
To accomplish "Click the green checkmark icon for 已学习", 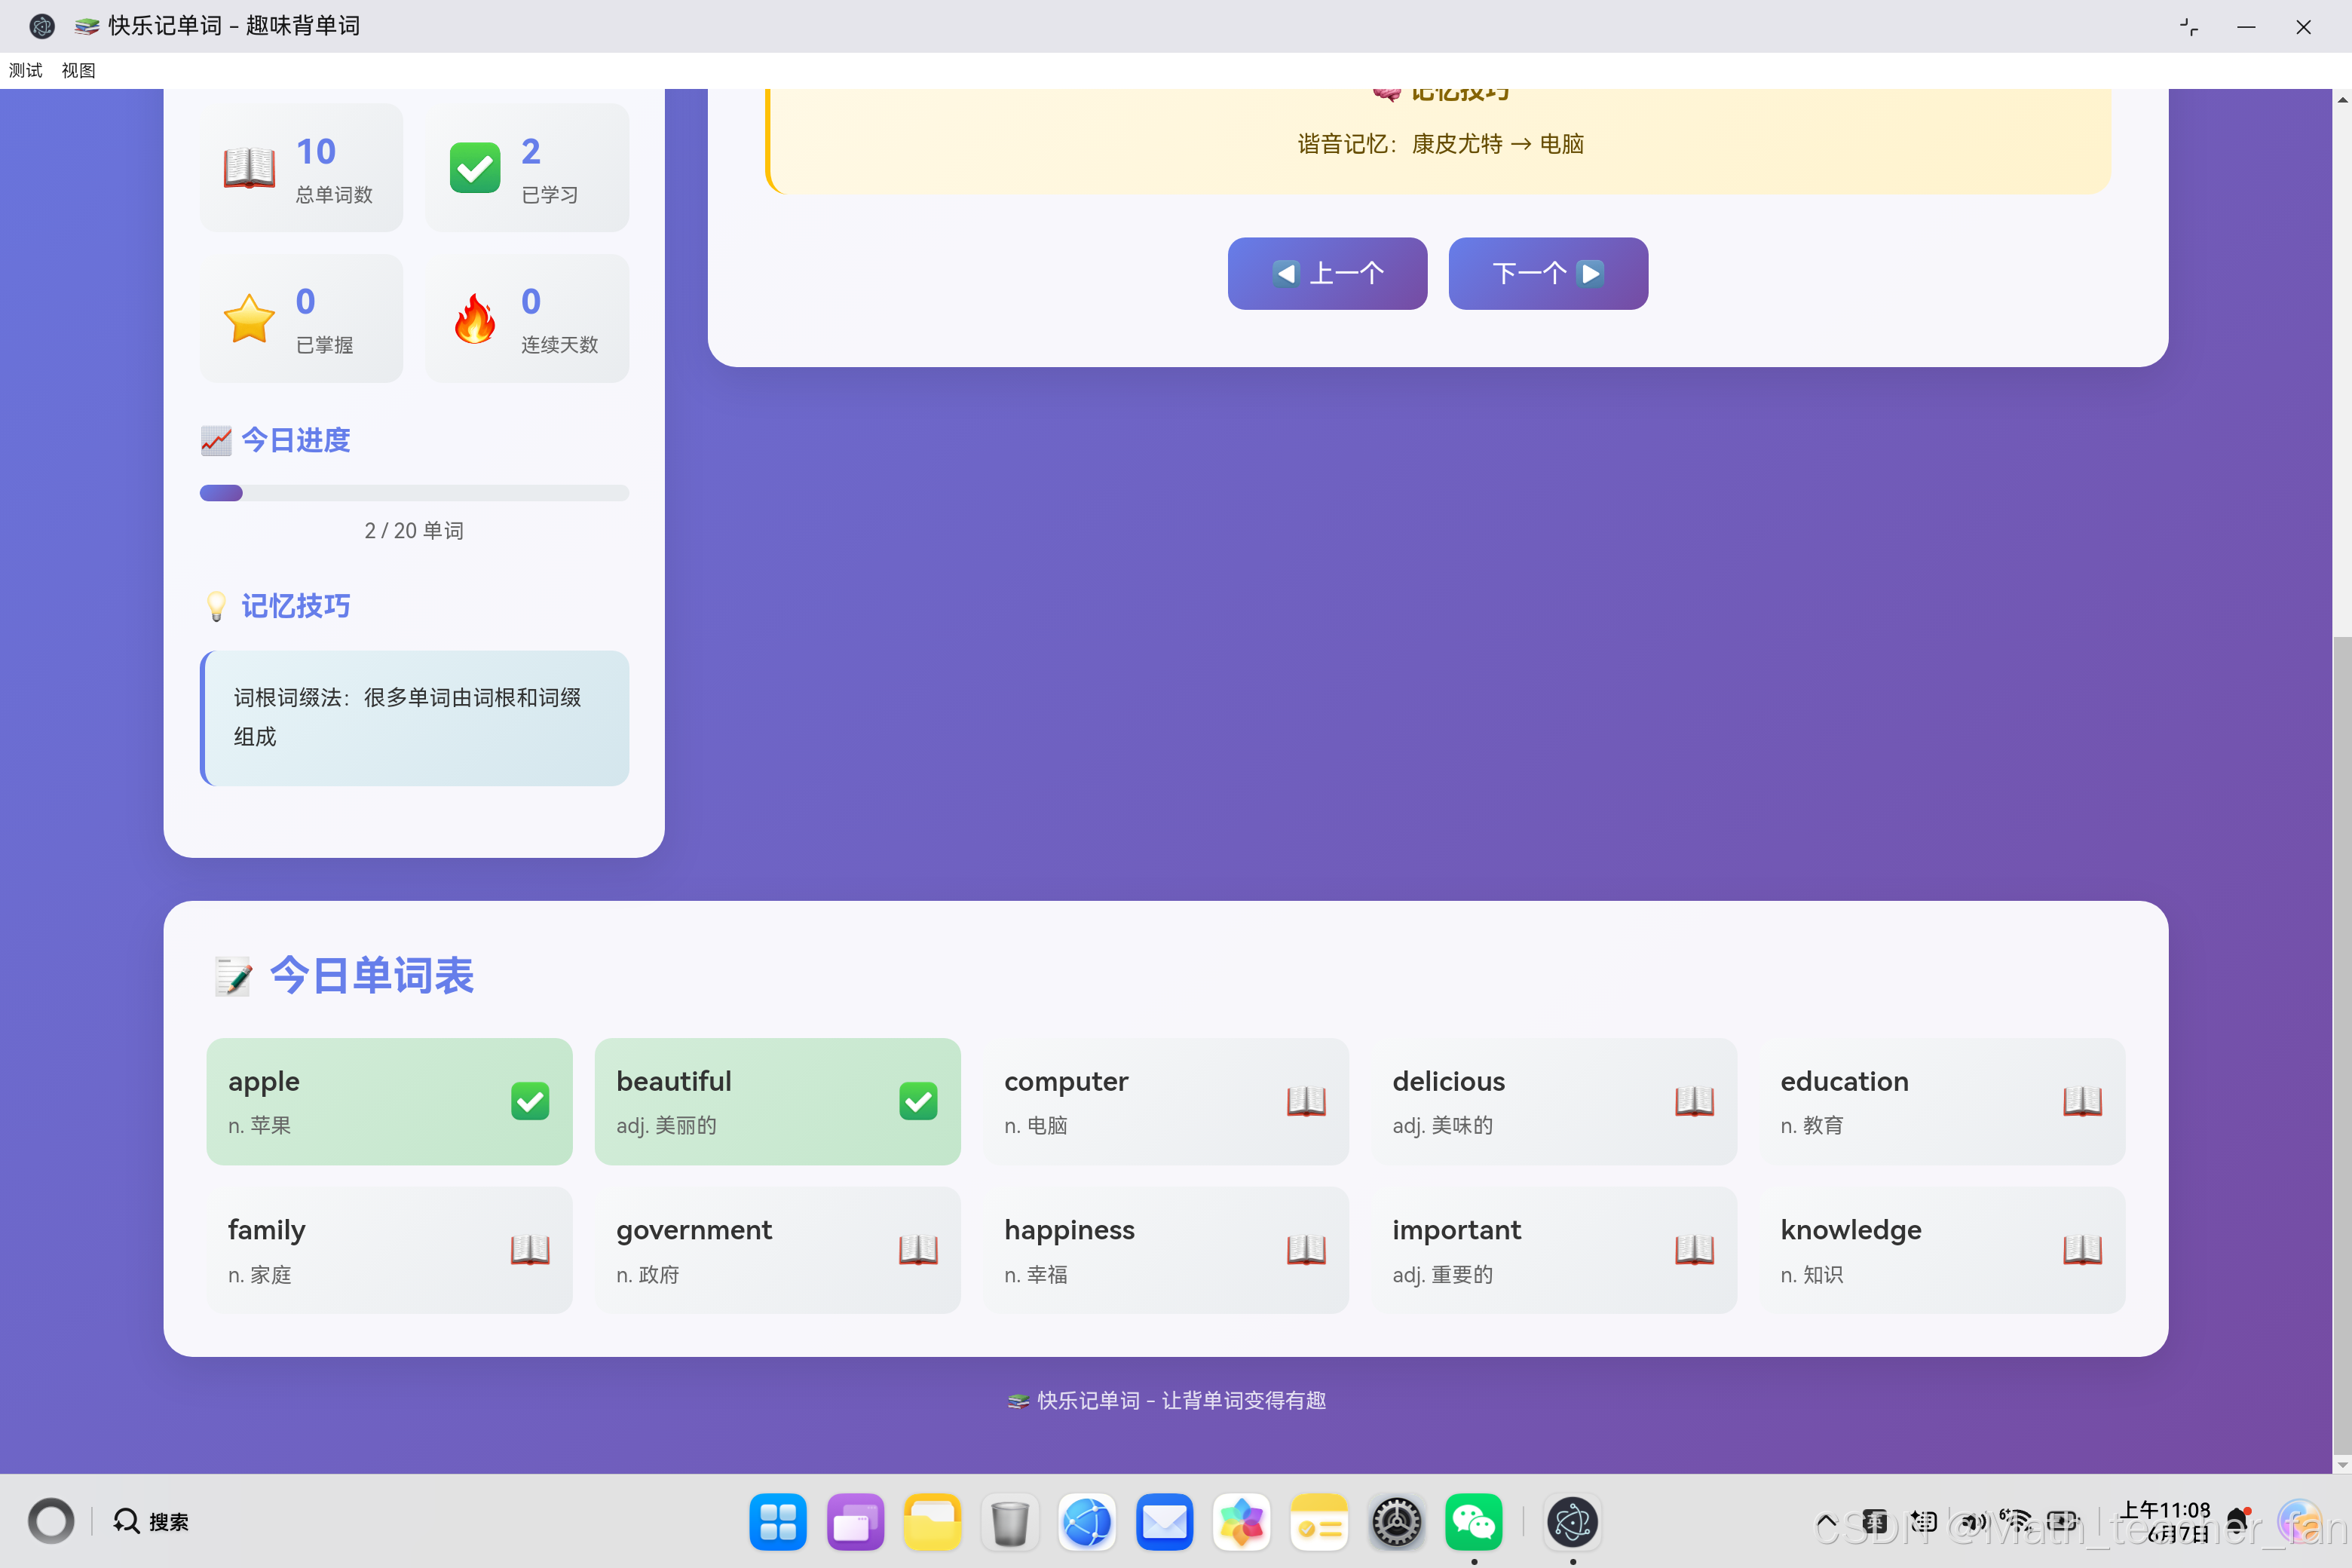I will pos(475,168).
